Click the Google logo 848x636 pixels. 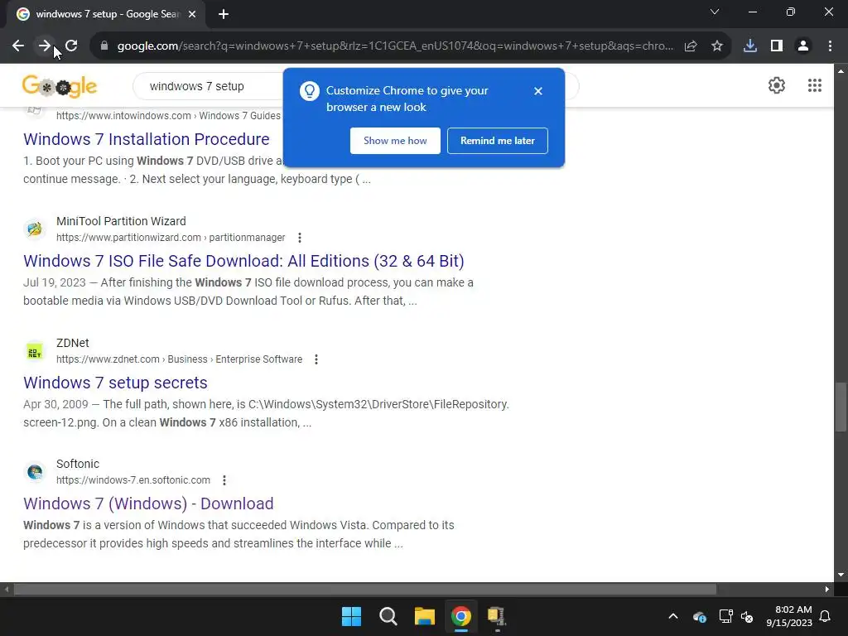pos(60,86)
